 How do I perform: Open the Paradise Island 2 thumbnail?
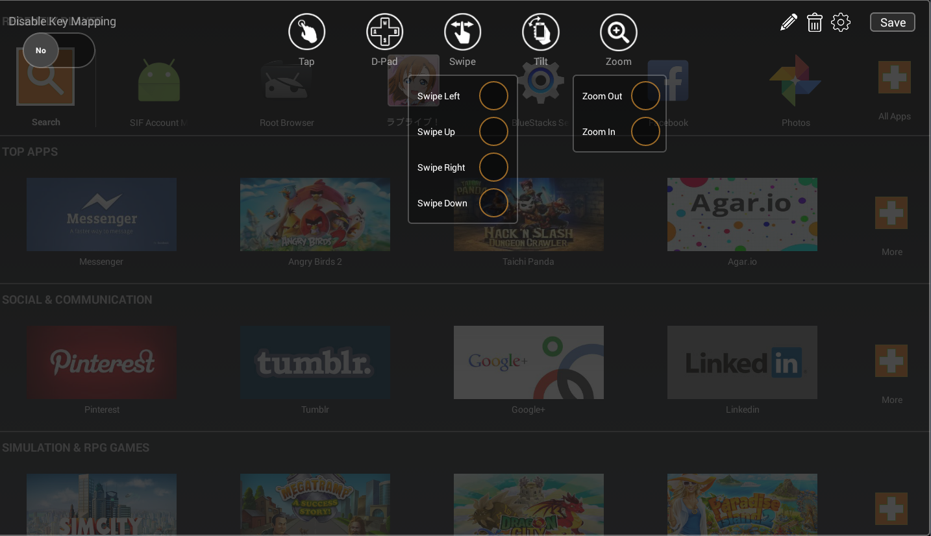(x=742, y=504)
